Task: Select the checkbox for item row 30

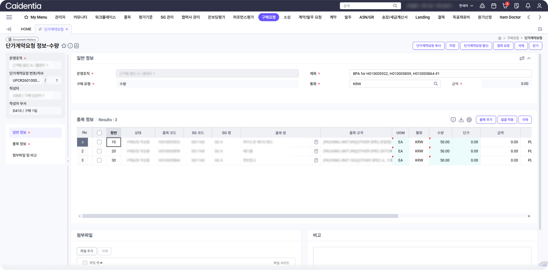Action: click(x=99, y=160)
